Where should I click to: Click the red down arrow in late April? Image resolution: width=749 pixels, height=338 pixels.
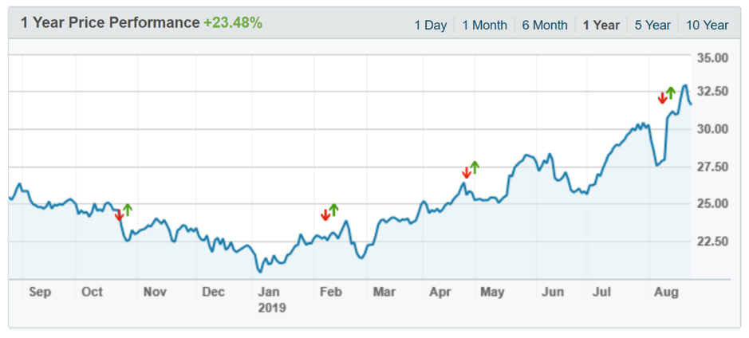click(x=467, y=172)
